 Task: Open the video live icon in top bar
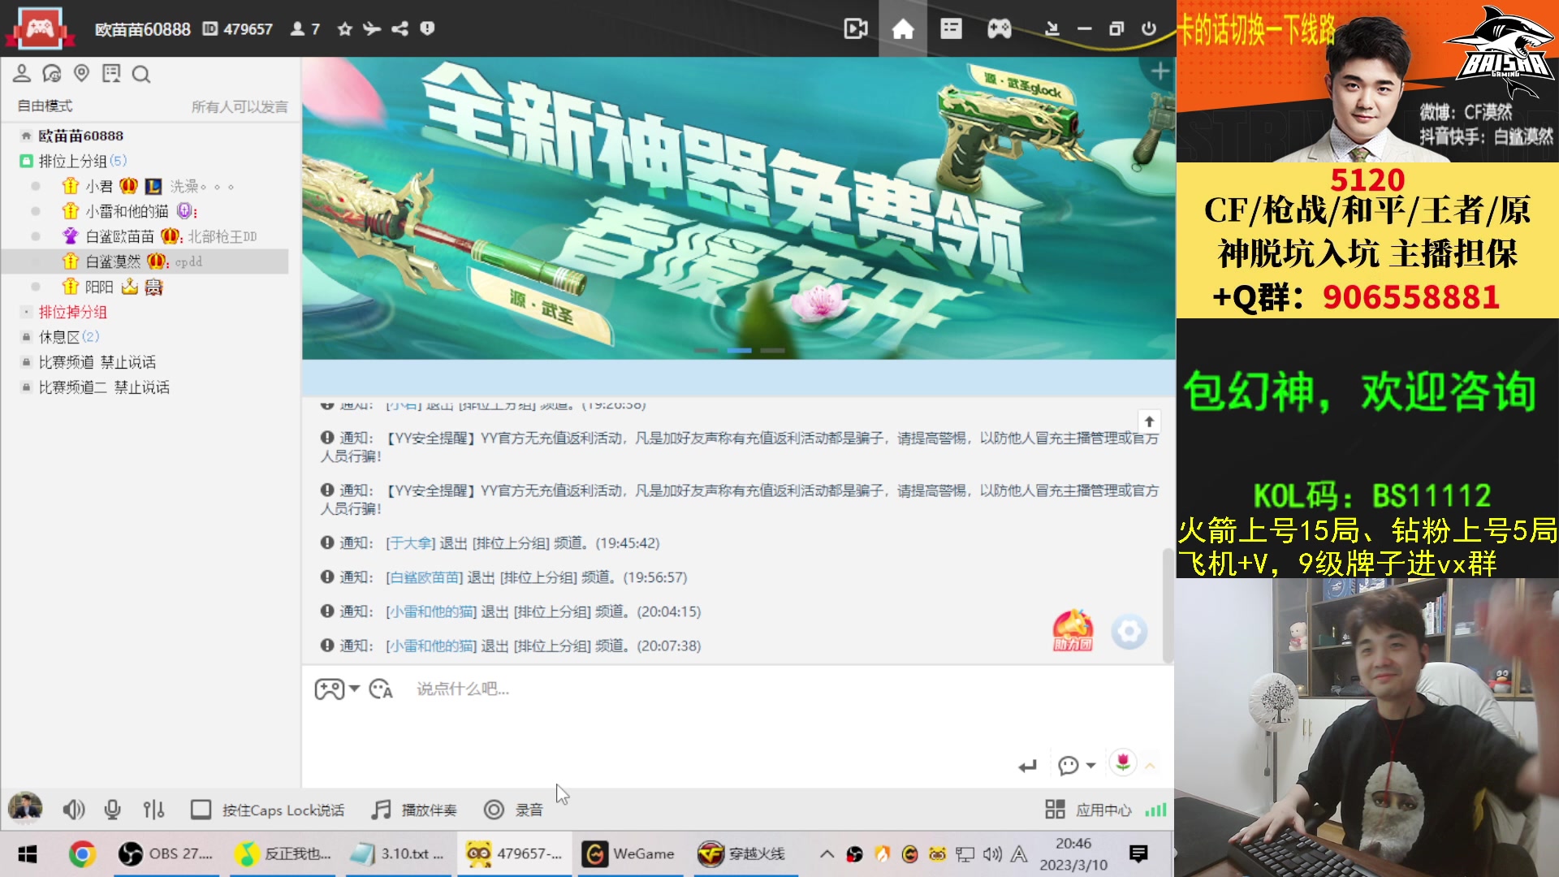pyautogui.click(x=856, y=29)
